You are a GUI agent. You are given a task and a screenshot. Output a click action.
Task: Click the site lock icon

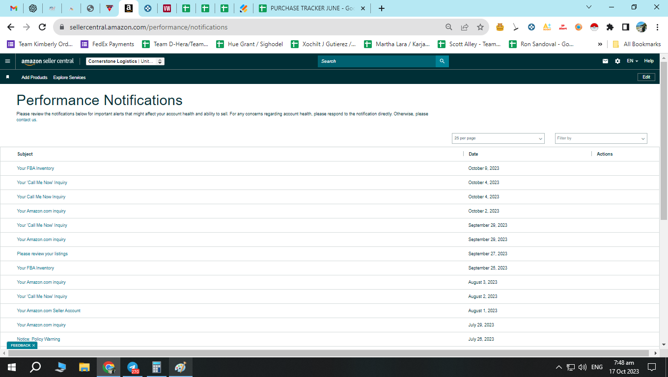point(62,27)
